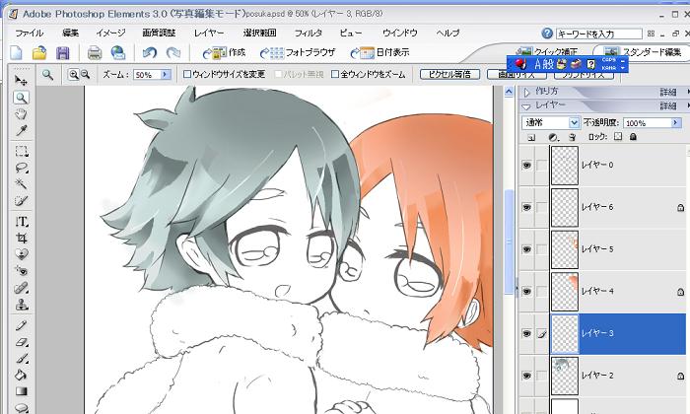
Task: Hide レイヤー 0 with eye icon
Action: (x=526, y=166)
